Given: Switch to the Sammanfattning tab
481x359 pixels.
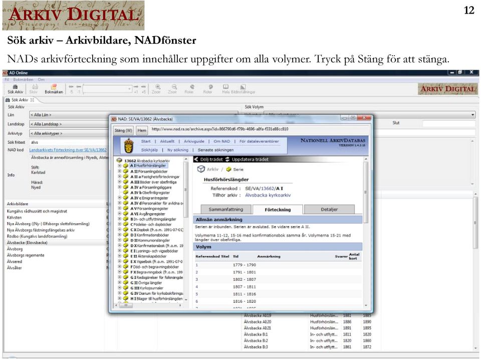Looking at the screenshot, I should [x=226, y=210].
